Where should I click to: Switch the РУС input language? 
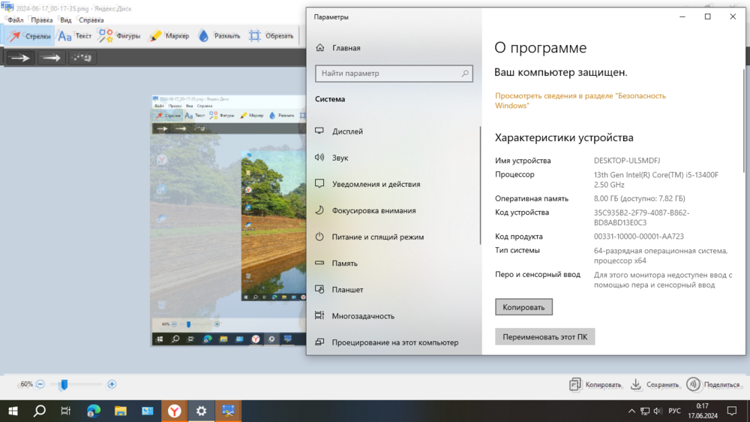(674, 411)
